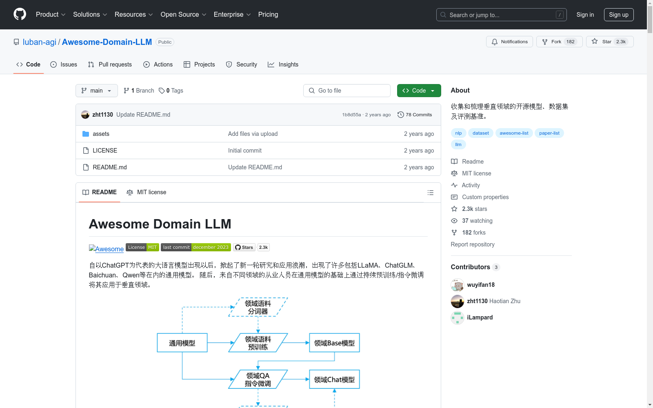Open zht1130 avatar in commit row
653x408 pixels.
pos(85,115)
